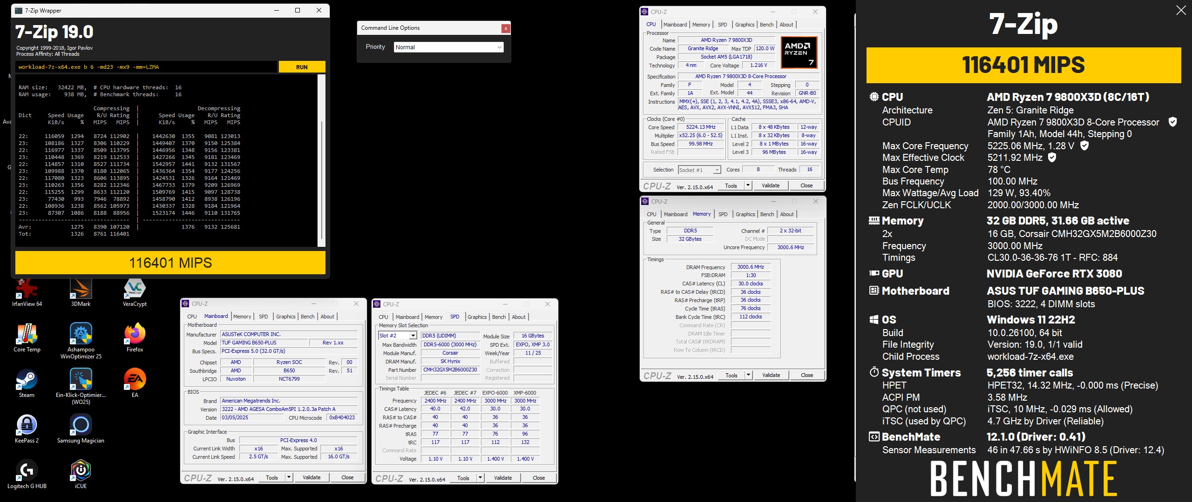Click the BenchMate Memory module icon
The height and width of the screenshot is (502, 1192).
[x=874, y=220]
